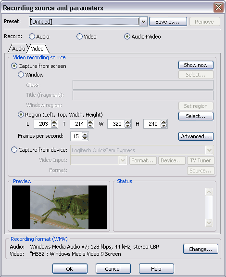226x277 pixels.
Task: Click the Status box scroll up arrow
Action: click(209, 192)
